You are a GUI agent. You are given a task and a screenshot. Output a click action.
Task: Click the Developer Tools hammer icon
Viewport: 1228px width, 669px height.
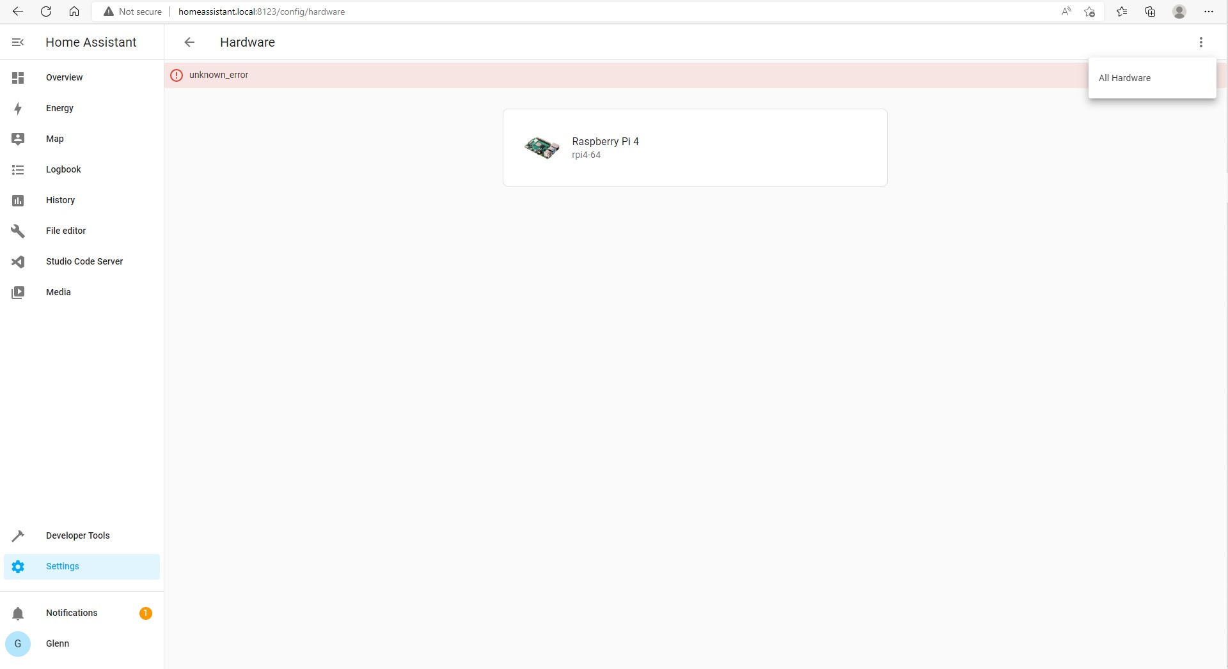[x=18, y=536]
